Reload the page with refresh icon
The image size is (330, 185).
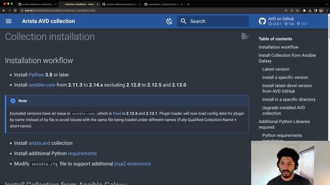click(x=15, y=10)
